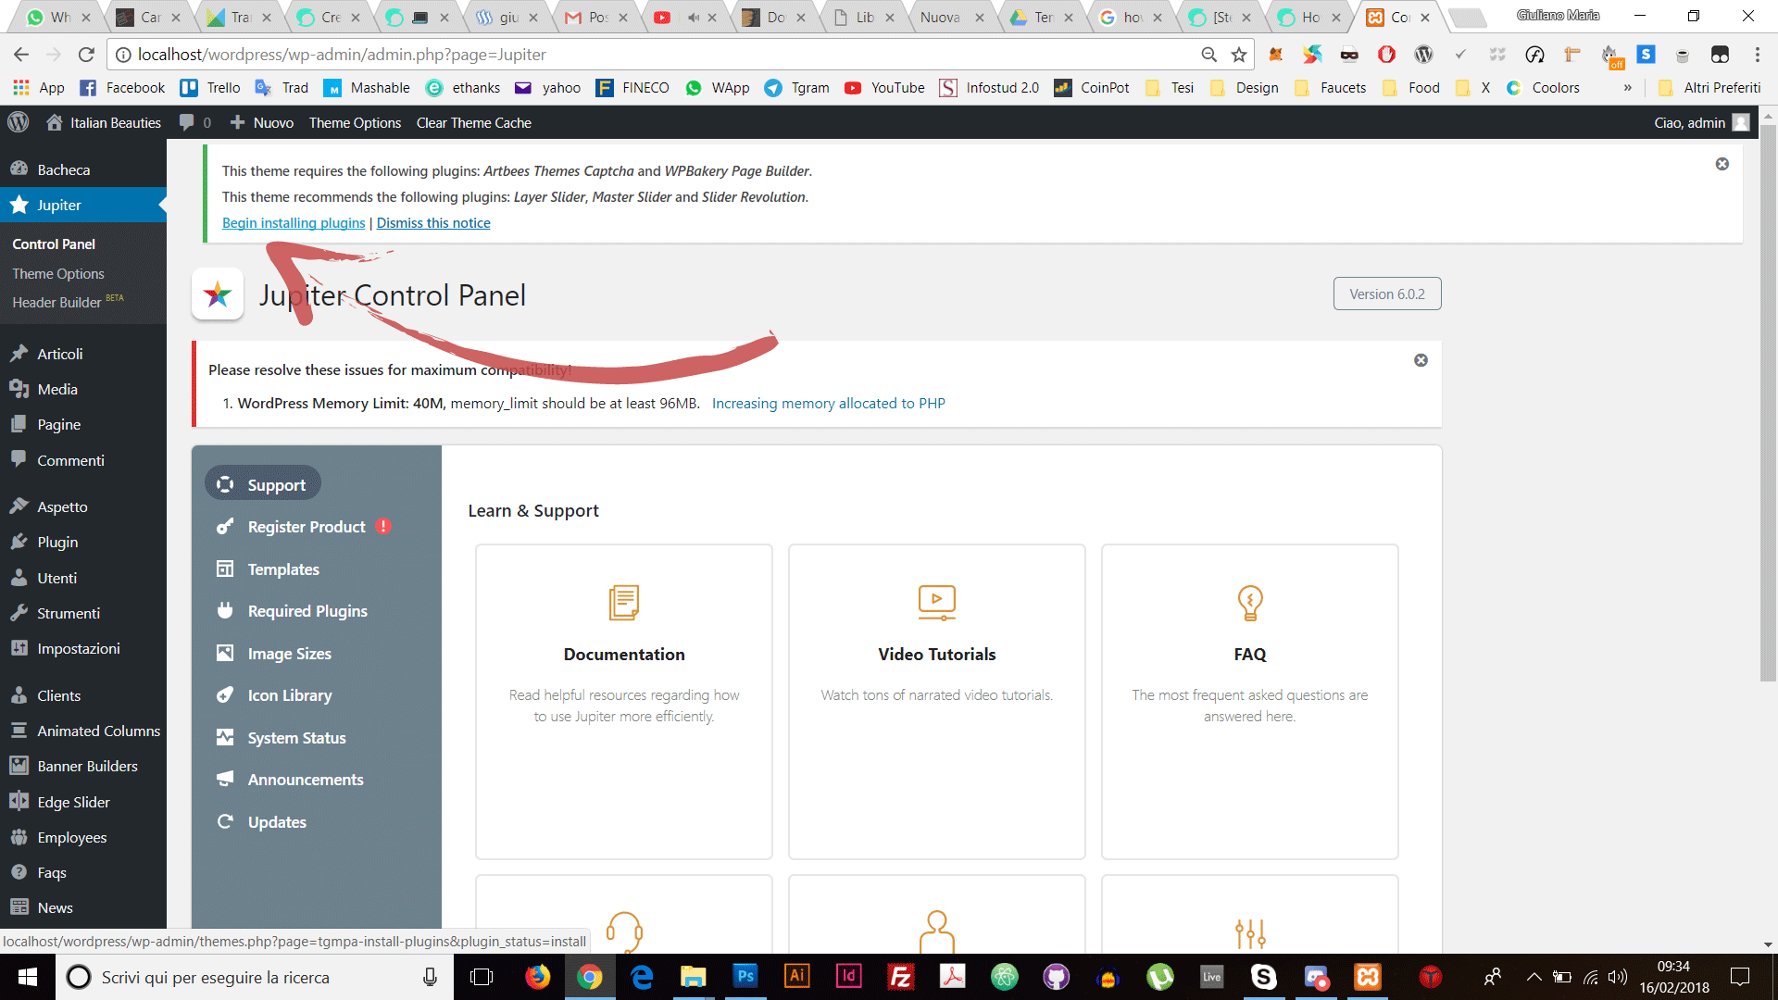
Task: Click Dismiss this notice link
Action: coord(433,223)
